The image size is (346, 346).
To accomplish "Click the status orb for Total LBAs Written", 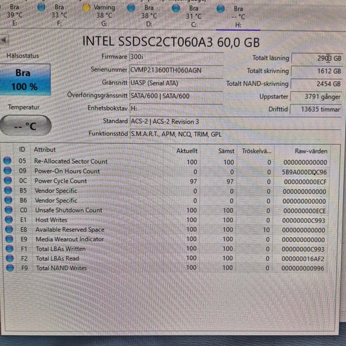I will [x=9, y=249].
